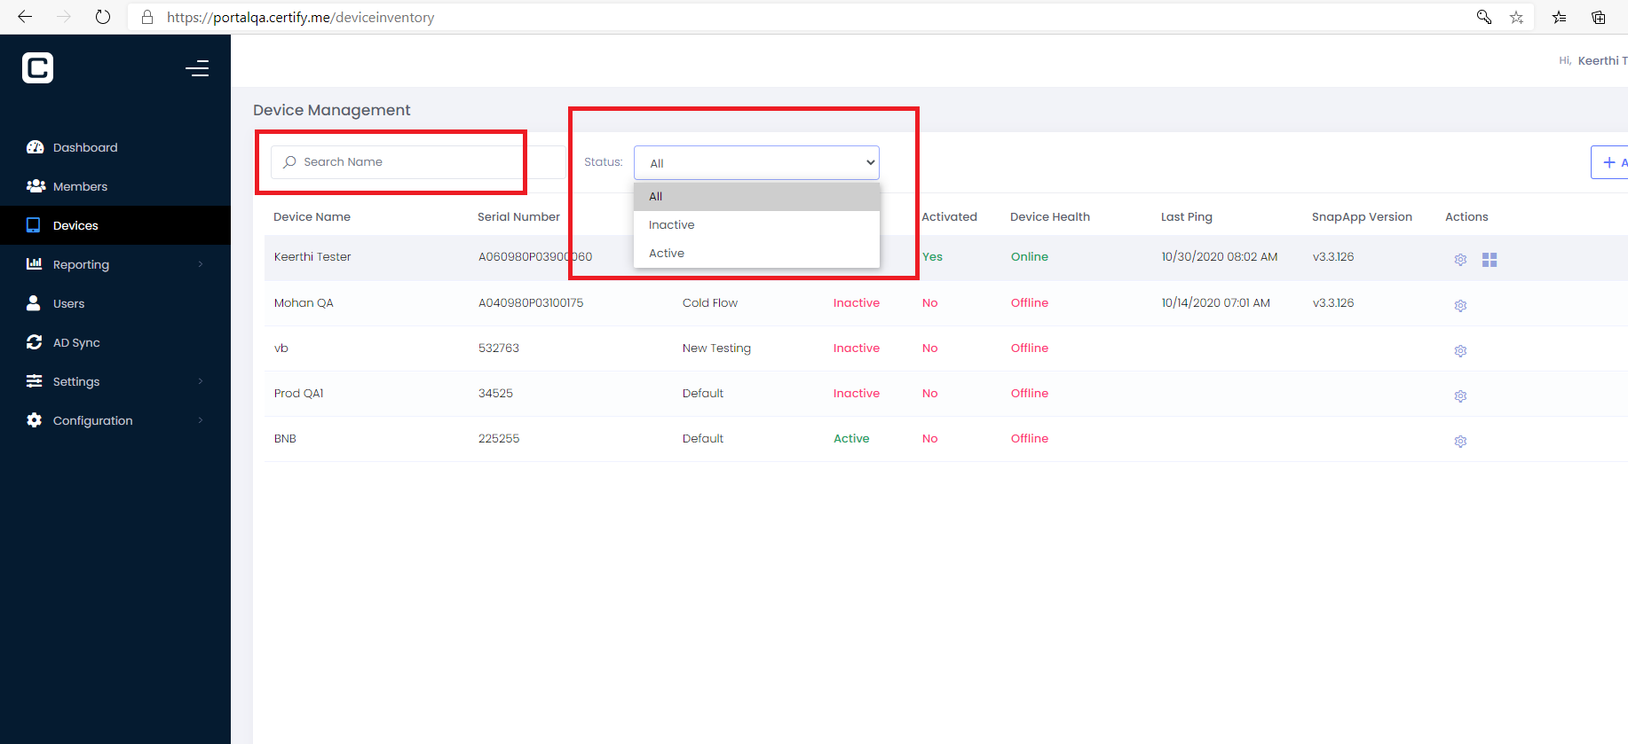Click serial number 532763
The image size is (1628, 744).
click(x=499, y=348)
